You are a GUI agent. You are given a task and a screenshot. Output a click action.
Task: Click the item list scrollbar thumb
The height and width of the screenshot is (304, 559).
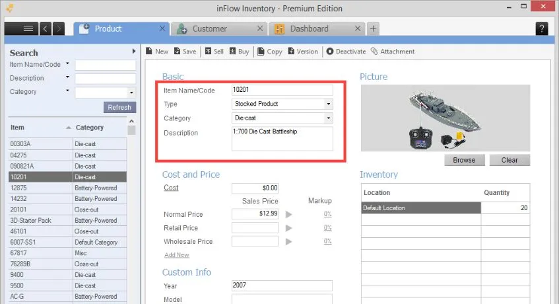131,130
